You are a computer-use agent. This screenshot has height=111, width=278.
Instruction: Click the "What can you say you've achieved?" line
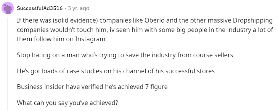68,103
